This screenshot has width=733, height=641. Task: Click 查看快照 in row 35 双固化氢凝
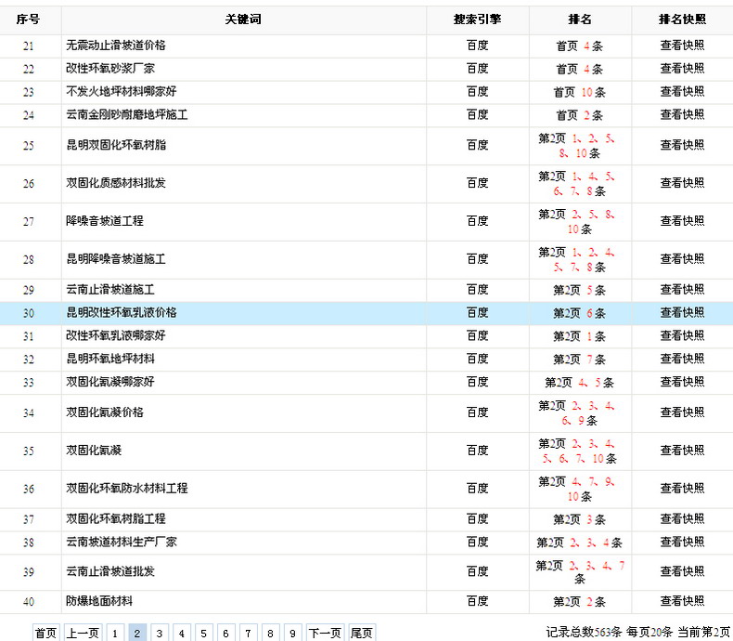point(682,451)
